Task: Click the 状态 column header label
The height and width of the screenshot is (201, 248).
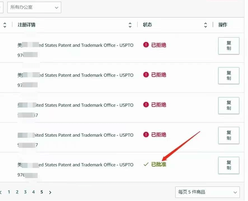Action: pyautogui.click(x=147, y=25)
